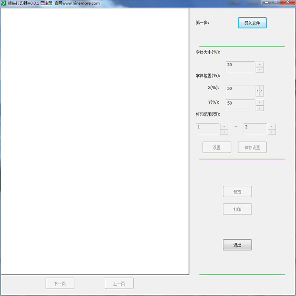This screenshot has width=296, height=296.
Task: Increase print range start page
Action: point(224,126)
